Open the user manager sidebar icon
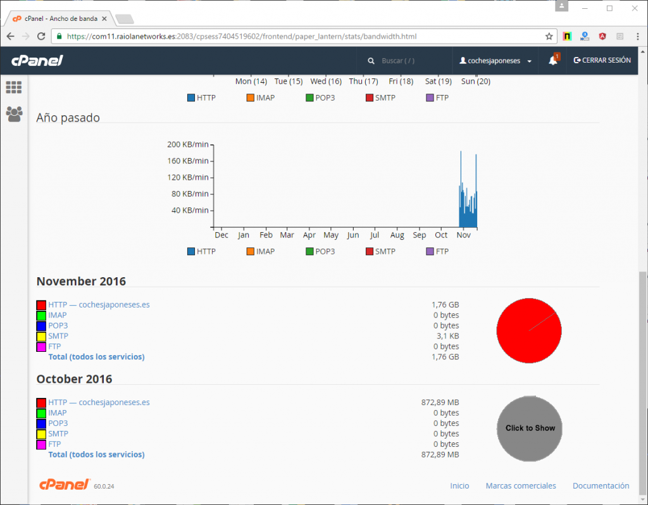The width and height of the screenshot is (648, 505). click(13, 114)
